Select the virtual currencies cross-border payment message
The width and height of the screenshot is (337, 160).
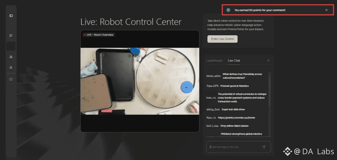point(241,98)
